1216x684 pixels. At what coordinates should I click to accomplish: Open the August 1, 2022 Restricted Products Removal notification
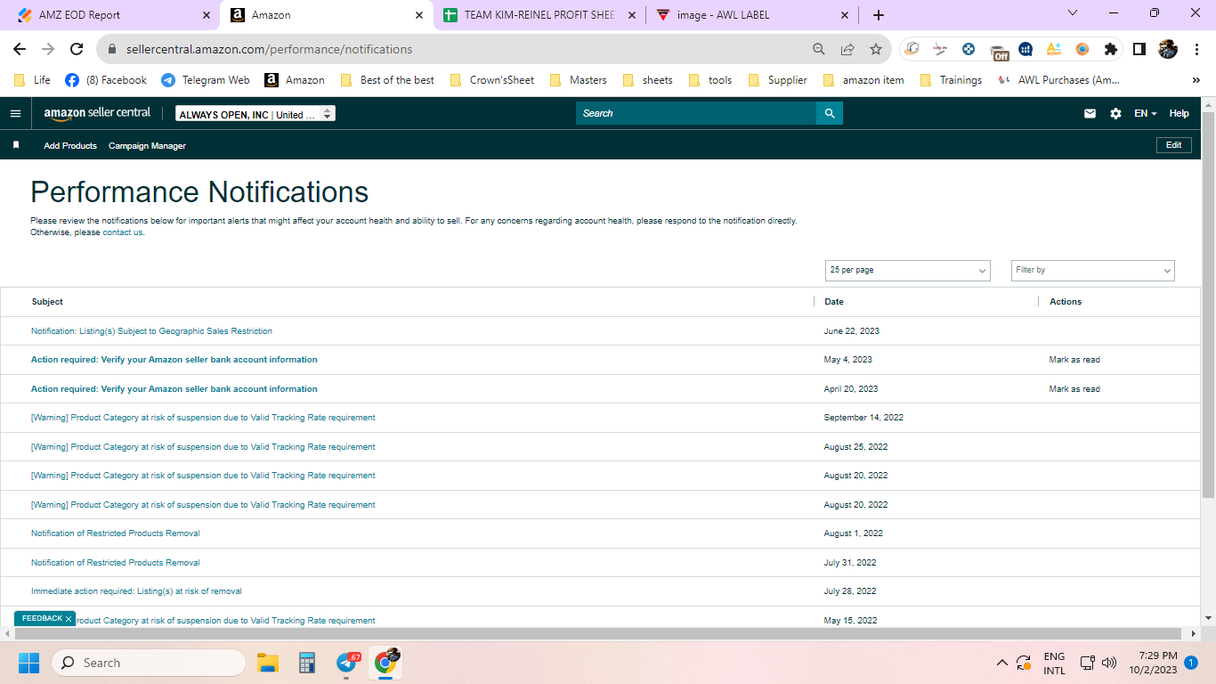[116, 533]
